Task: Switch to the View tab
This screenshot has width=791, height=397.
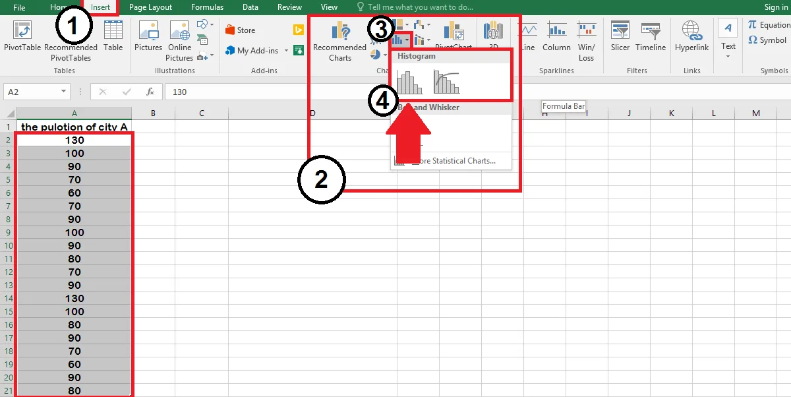Action: point(329,7)
